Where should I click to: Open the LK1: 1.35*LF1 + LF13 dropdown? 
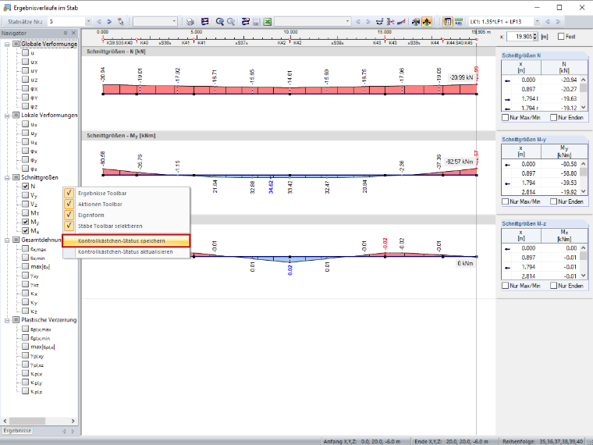point(537,22)
